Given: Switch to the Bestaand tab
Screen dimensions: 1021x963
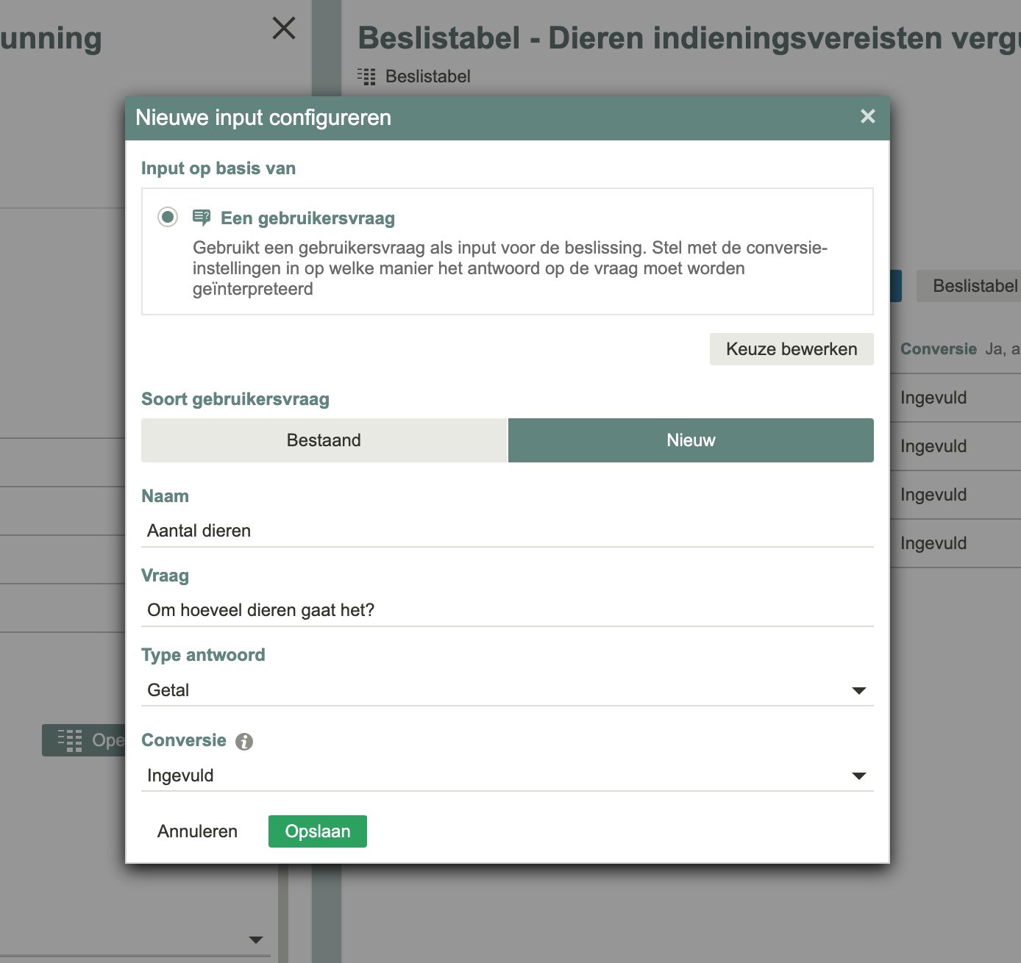Looking at the screenshot, I should [324, 440].
